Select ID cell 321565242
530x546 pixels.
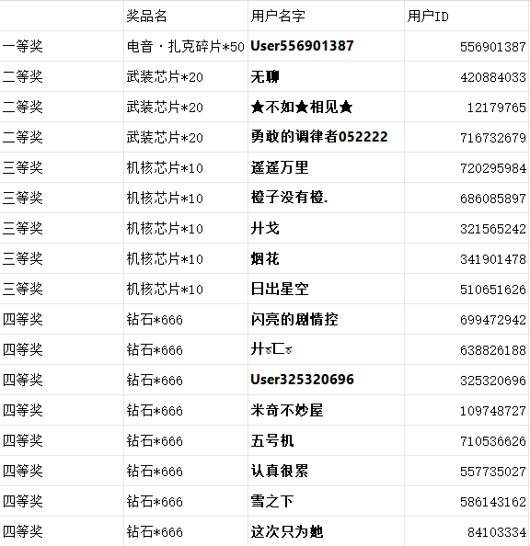[467, 228]
